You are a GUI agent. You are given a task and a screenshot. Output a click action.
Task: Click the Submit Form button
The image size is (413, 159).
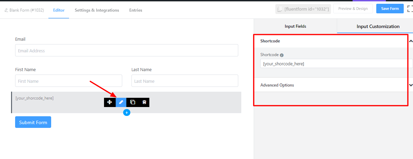pyautogui.click(x=33, y=122)
